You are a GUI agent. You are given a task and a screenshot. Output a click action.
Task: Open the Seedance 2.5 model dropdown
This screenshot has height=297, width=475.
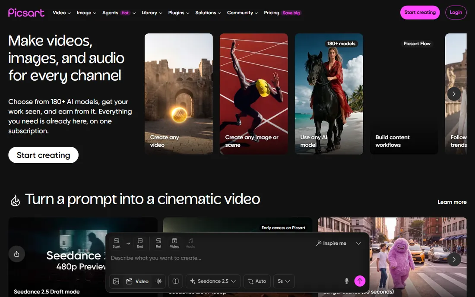pyautogui.click(x=213, y=281)
